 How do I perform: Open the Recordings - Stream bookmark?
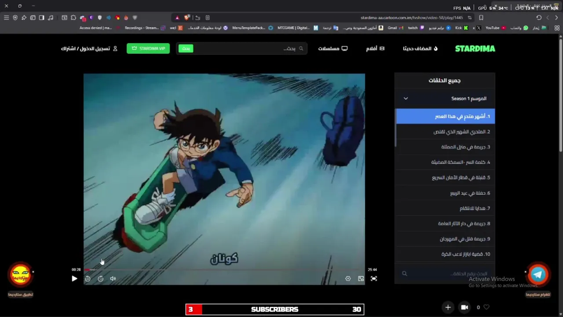click(x=145, y=28)
